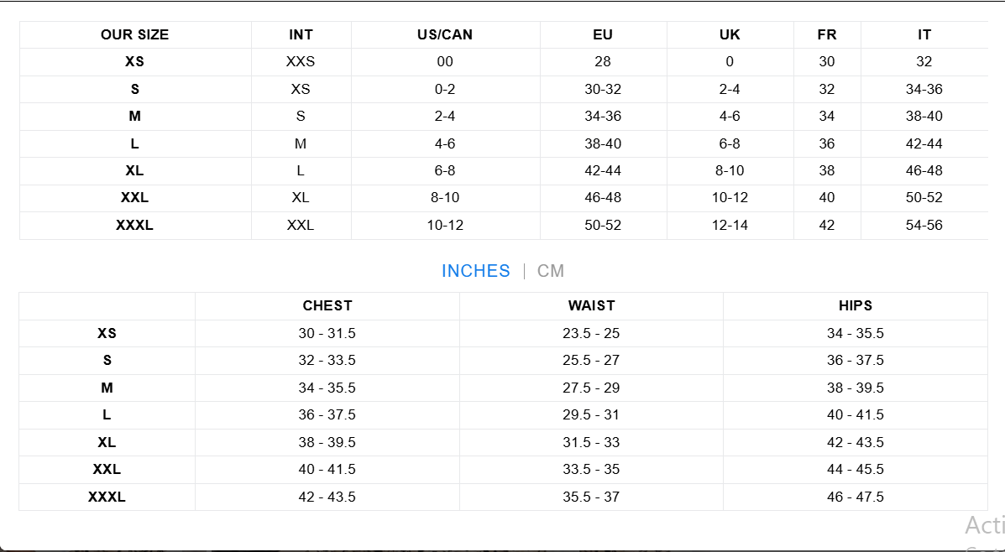Select the INCHES unit option
The width and height of the screenshot is (1005, 552).
pos(475,271)
